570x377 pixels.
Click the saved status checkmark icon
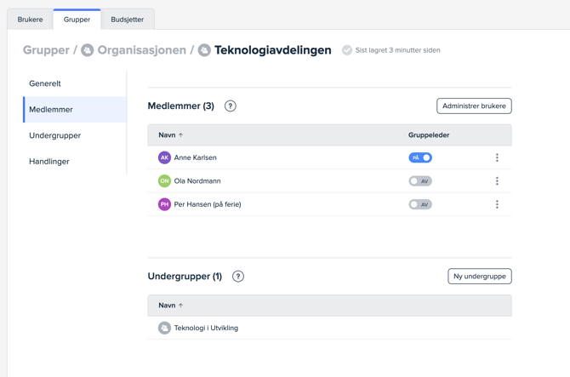coord(347,50)
